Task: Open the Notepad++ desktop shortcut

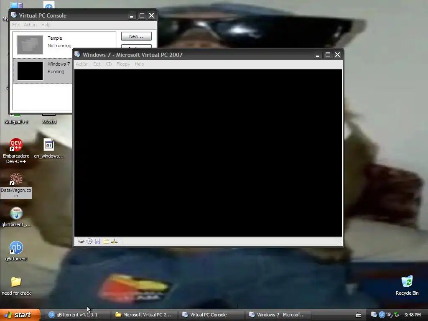Action: (x=16, y=119)
